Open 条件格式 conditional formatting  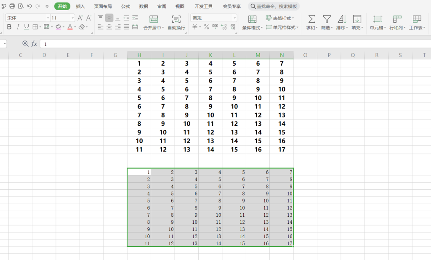(x=253, y=23)
